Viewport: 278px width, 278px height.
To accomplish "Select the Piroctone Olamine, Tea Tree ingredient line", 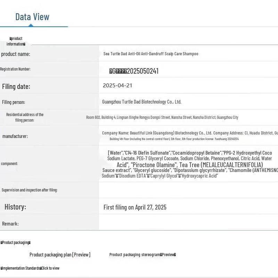I will [x=190, y=165].
